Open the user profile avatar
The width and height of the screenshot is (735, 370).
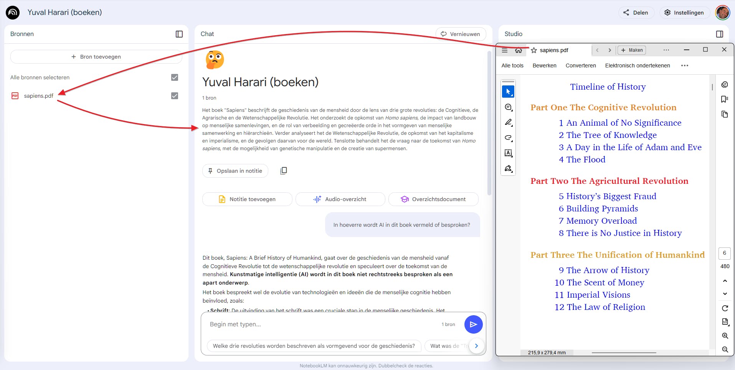[723, 13]
